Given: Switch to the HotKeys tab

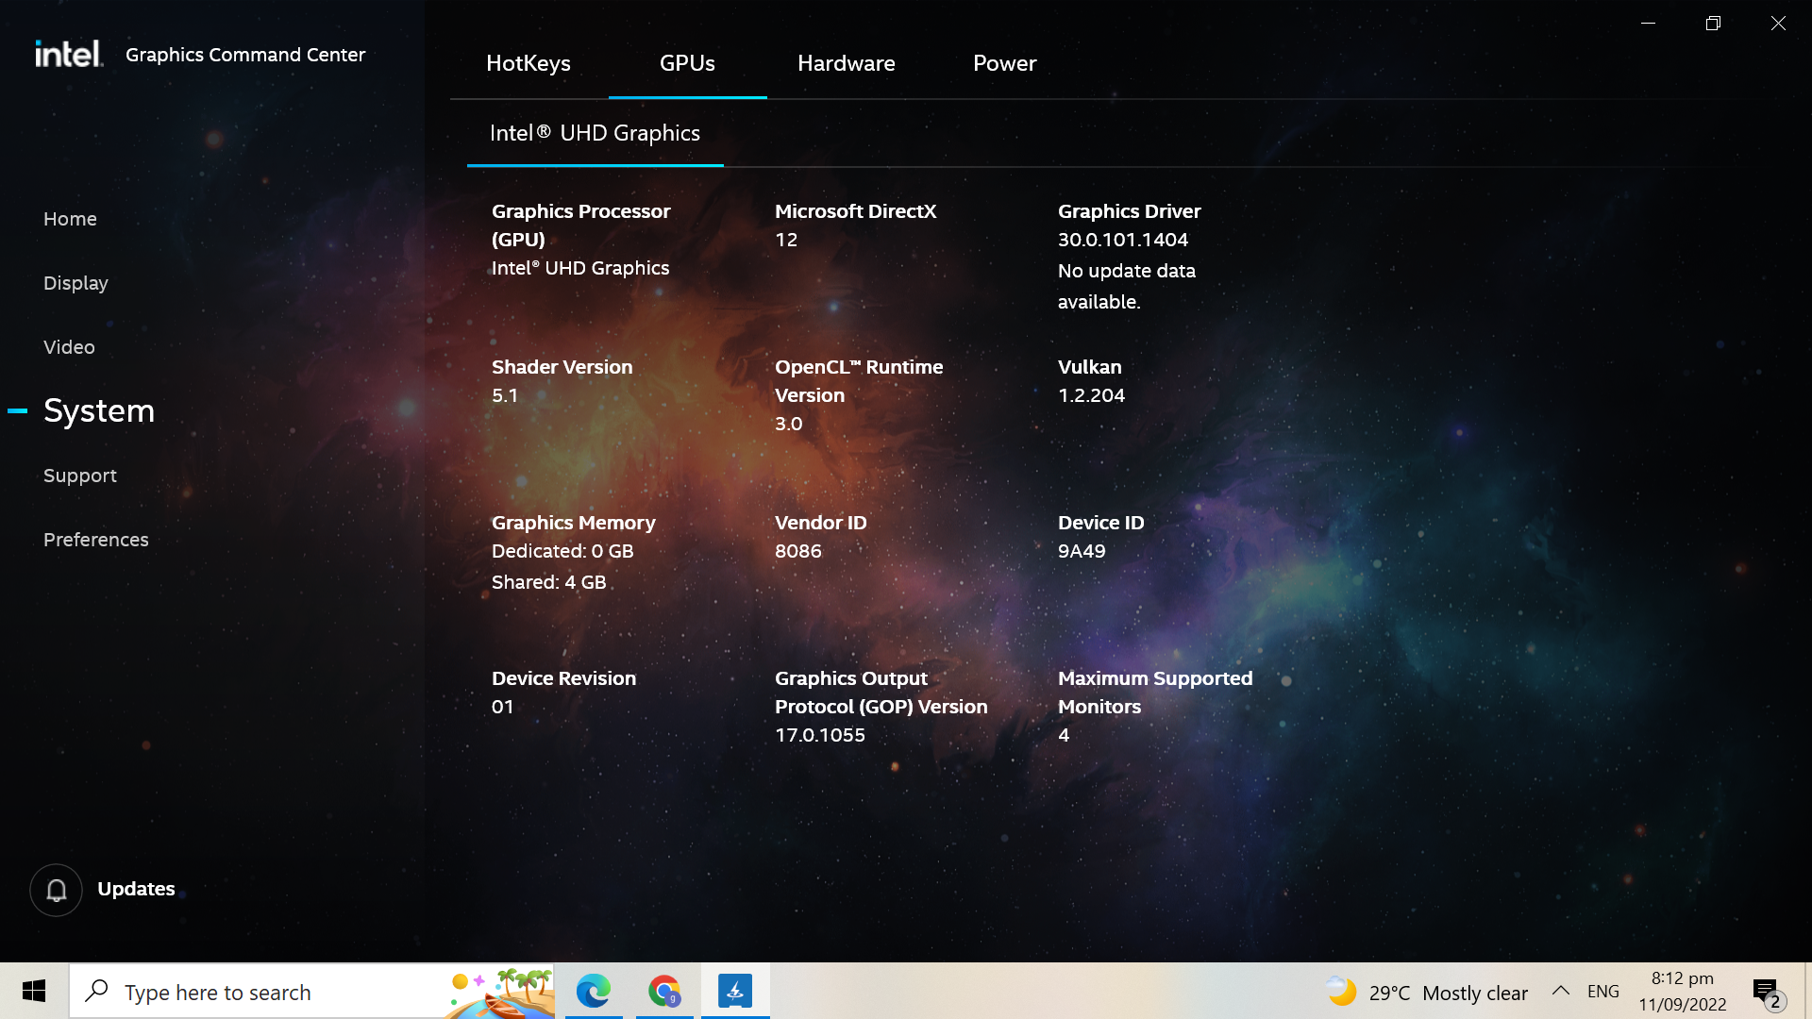Looking at the screenshot, I should pos(528,63).
